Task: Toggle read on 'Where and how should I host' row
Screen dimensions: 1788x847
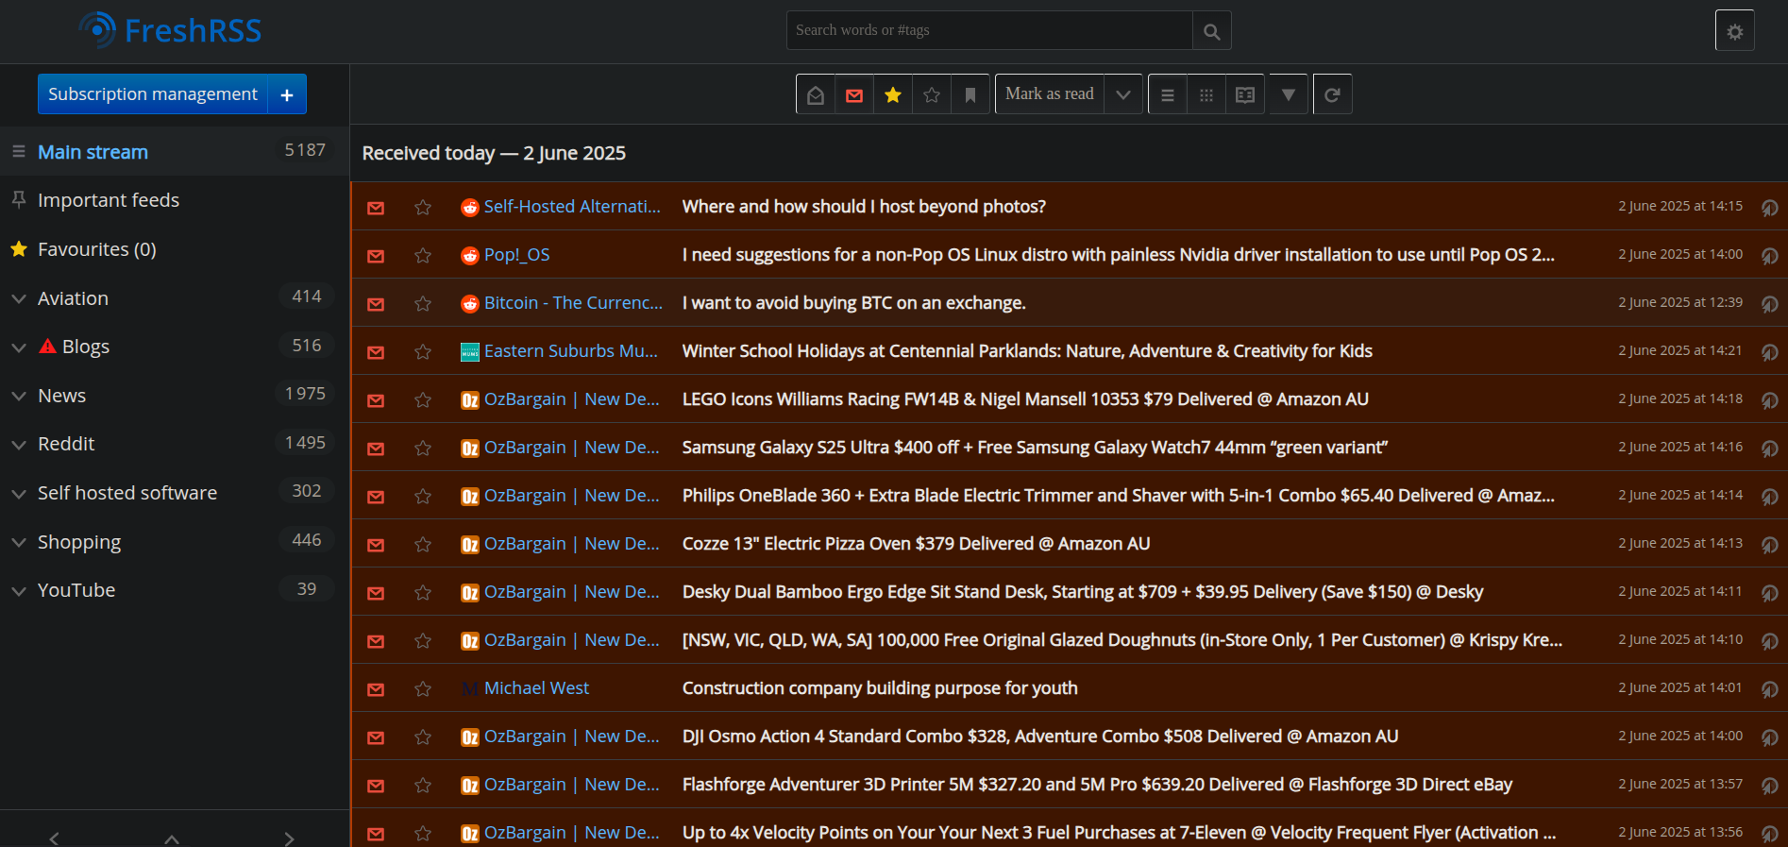Action: 376,208
